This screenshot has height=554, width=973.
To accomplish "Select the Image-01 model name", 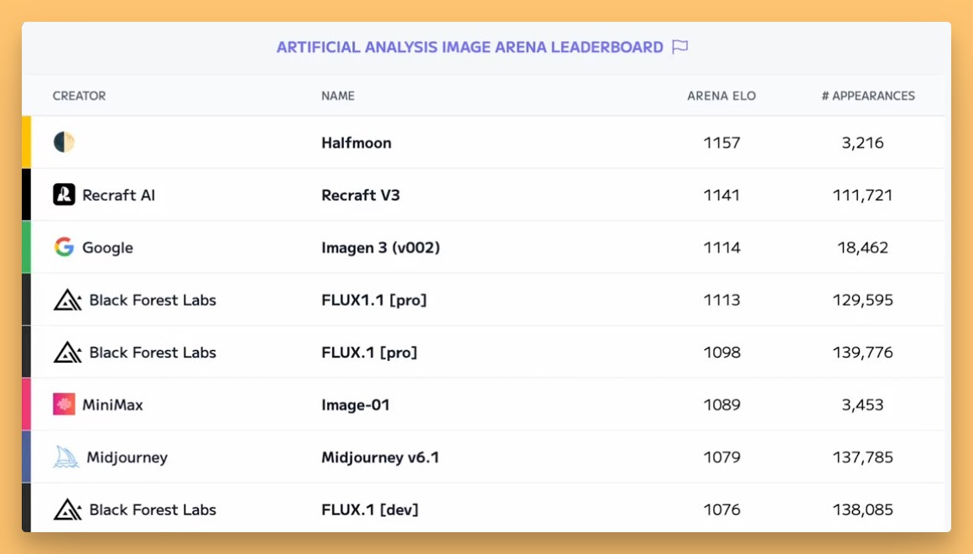I will pos(356,405).
